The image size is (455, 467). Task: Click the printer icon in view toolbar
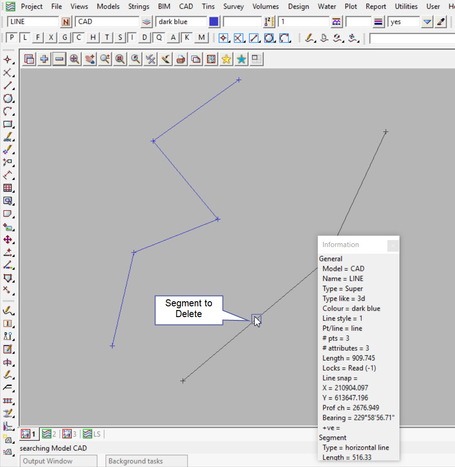click(181, 59)
